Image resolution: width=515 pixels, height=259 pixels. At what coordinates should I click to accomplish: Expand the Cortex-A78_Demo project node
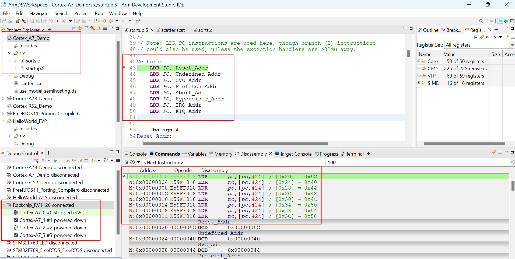(x=3, y=99)
